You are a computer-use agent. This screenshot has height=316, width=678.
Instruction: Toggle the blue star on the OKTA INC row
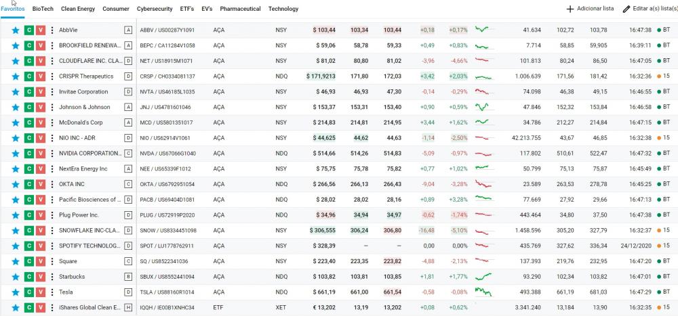tap(16, 184)
